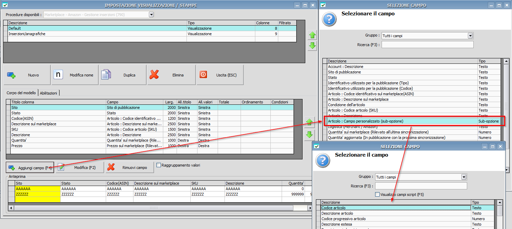Viewport: 512px width, 229px height.
Task: Click the checkmark icon in lower Selezione Campo title bar
Action: [317, 146]
